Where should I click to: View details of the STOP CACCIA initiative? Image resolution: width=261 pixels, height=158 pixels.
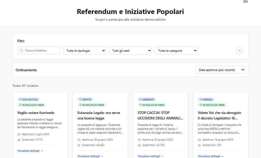pos(150,156)
